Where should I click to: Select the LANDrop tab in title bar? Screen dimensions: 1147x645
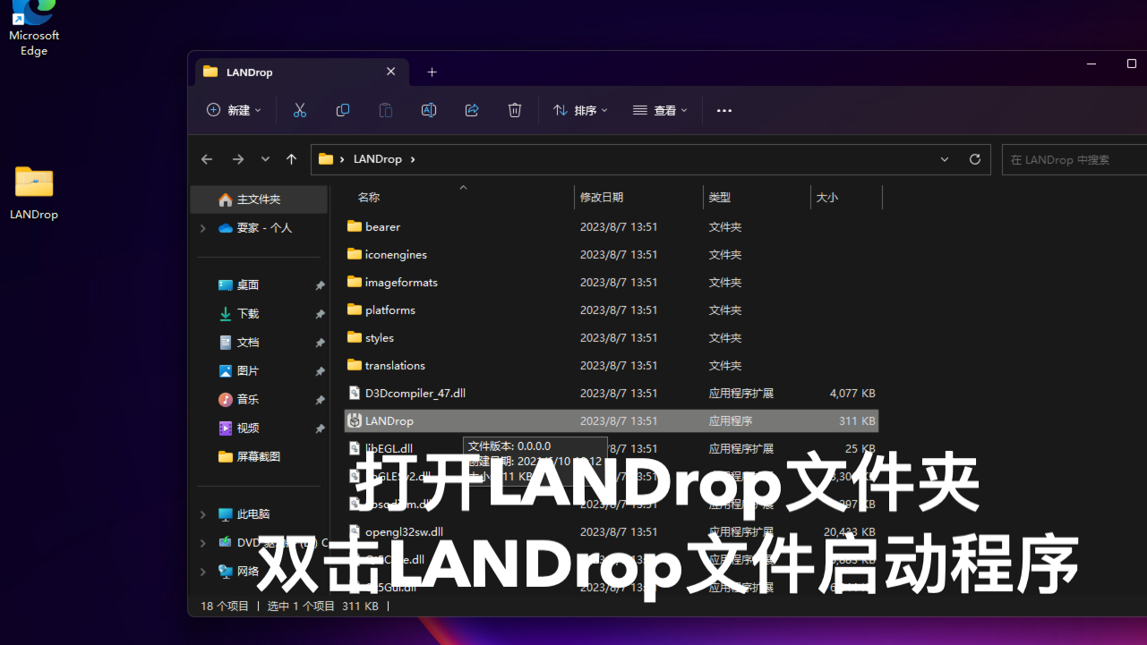pos(295,72)
